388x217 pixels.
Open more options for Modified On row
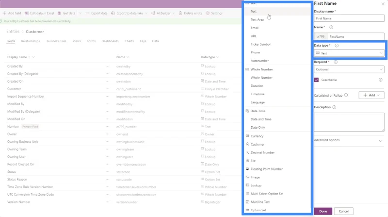(107, 119)
